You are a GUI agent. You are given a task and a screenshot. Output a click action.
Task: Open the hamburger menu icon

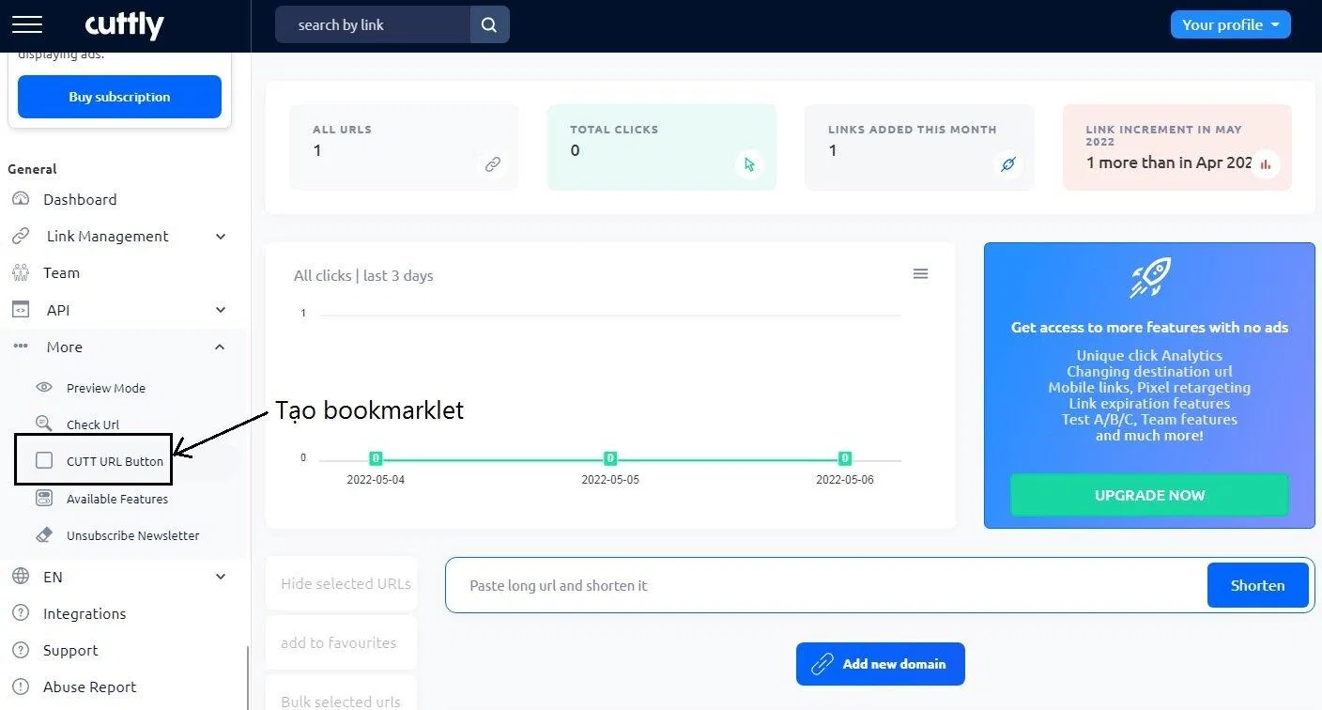pos(27,24)
